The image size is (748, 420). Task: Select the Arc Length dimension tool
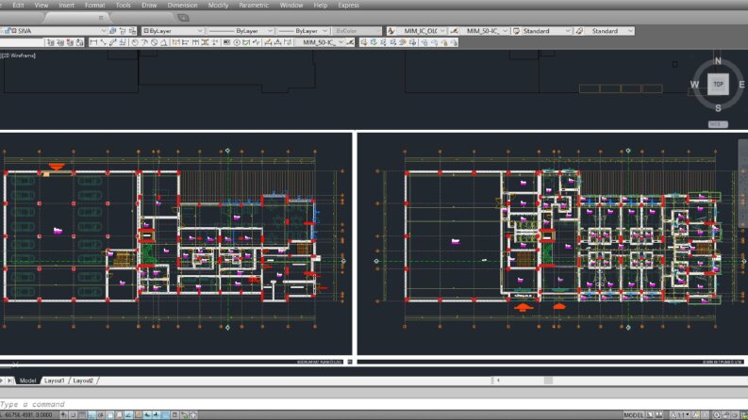(112, 42)
